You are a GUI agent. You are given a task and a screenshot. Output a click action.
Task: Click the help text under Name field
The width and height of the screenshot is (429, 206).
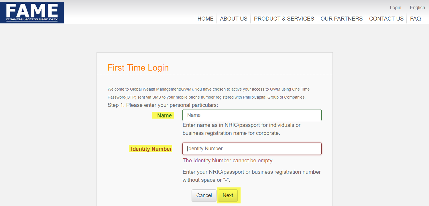241,129
